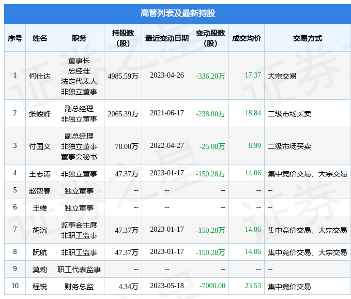Viewport: 351px width, 299px height.
Task: Click the date 2021-06-17
Action: point(167,113)
